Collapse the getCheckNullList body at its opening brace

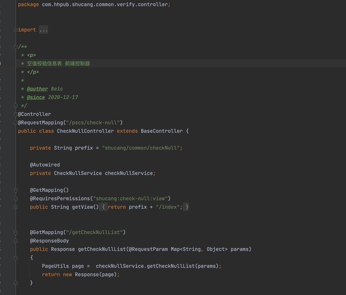(x=16, y=257)
